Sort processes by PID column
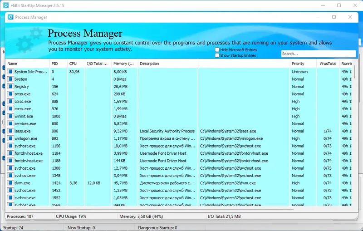Image resolution: width=363 pixels, height=231 pixels. [x=58, y=64]
